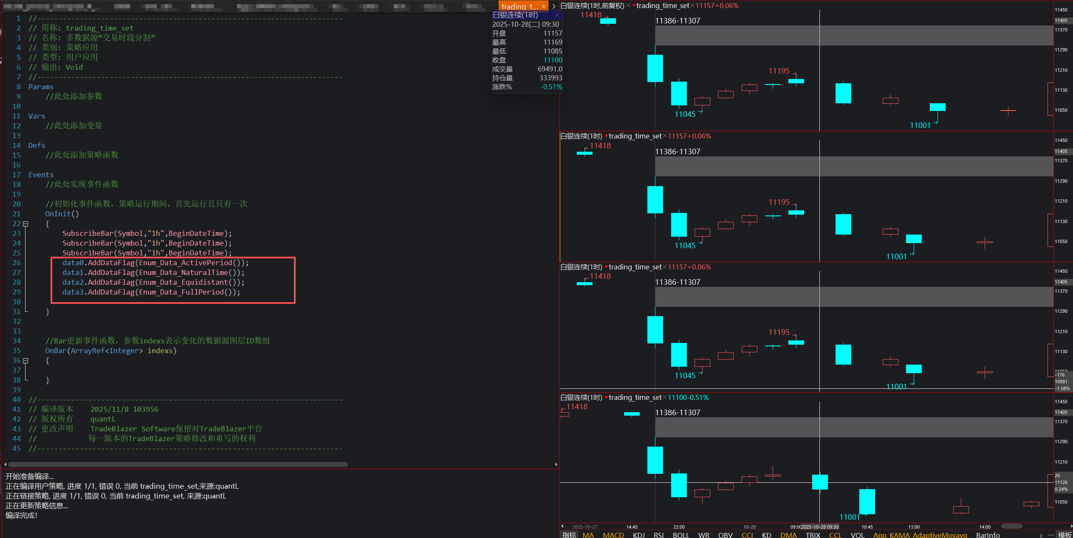Open the indicator bar more options ellipsis

(1050, 535)
